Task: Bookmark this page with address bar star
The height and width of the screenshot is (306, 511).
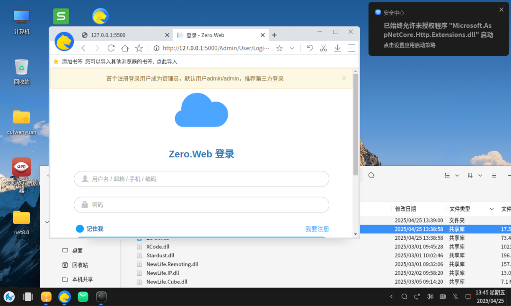Action: [x=279, y=48]
